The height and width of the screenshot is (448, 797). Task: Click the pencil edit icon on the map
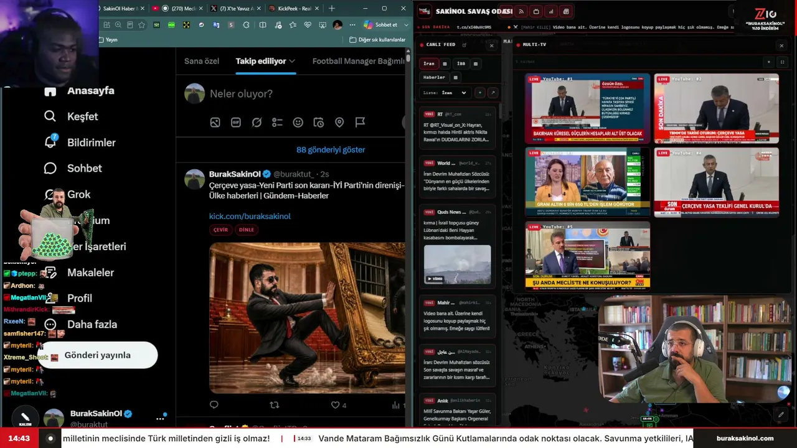coord(781,414)
